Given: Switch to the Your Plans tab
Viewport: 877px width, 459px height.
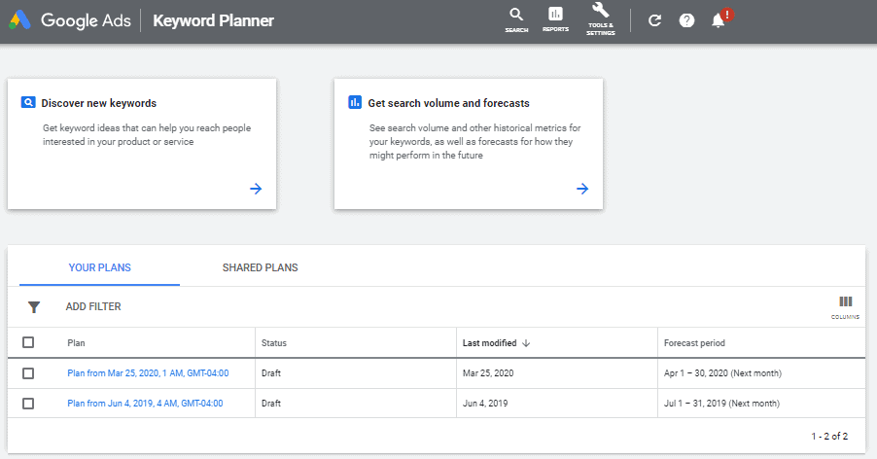Looking at the screenshot, I should pyautogui.click(x=99, y=267).
